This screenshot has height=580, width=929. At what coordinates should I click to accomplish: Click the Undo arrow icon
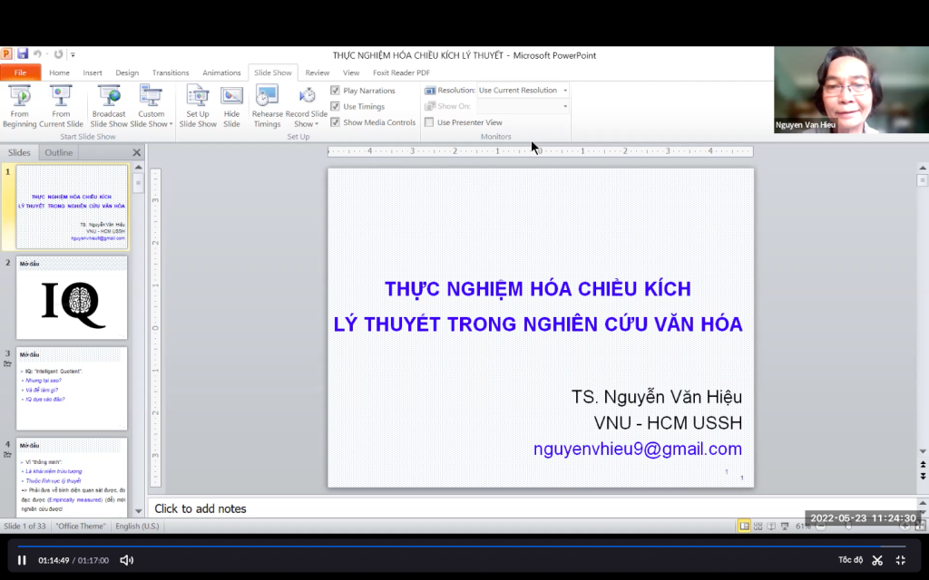[x=37, y=54]
